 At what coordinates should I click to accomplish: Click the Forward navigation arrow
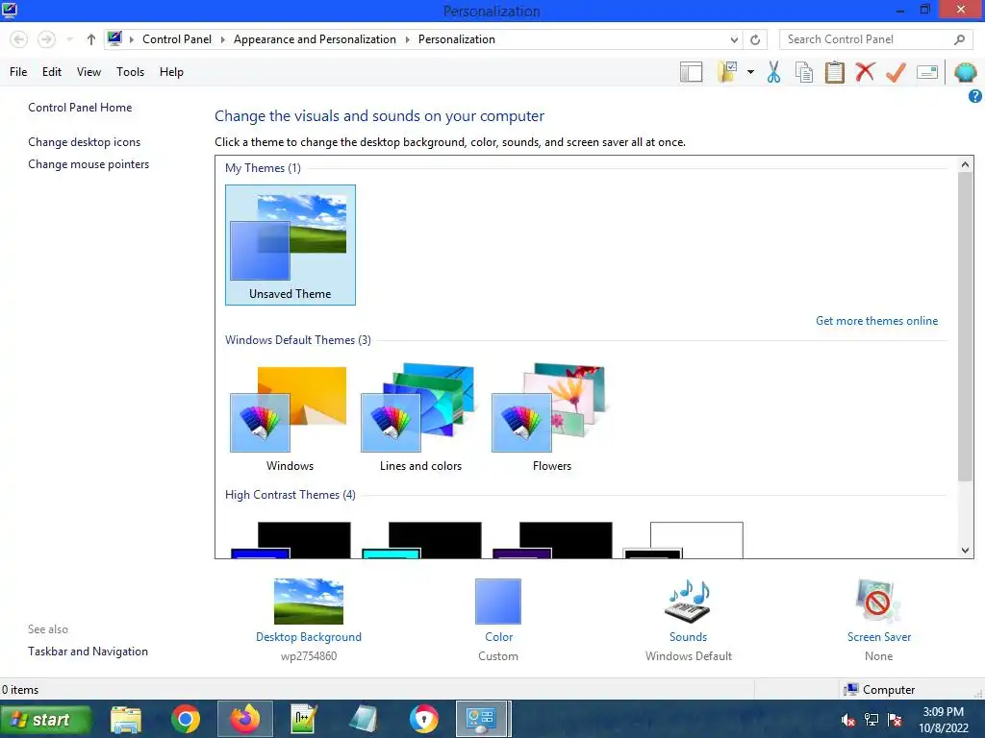click(46, 39)
